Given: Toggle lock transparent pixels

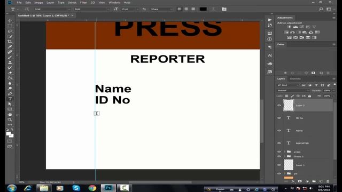Looking at the screenshot, I should (x=286, y=96).
